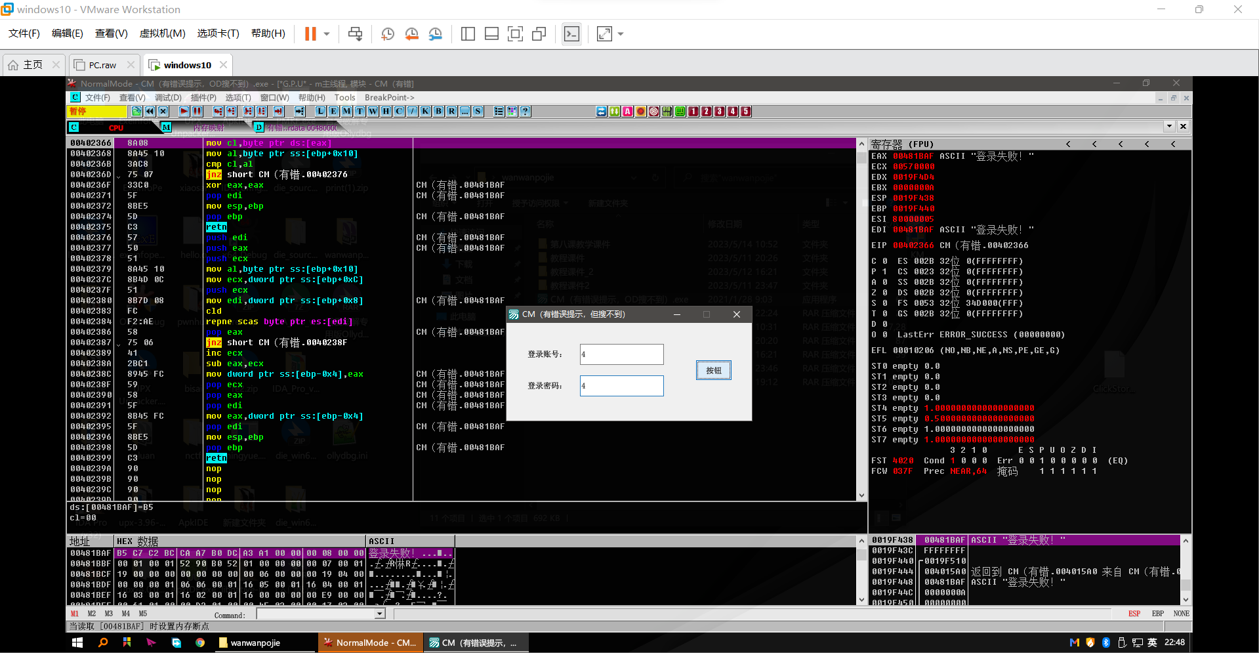This screenshot has height=653, width=1259.
Task: Open OllyDbg Tools menu
Action: (344, 98)
